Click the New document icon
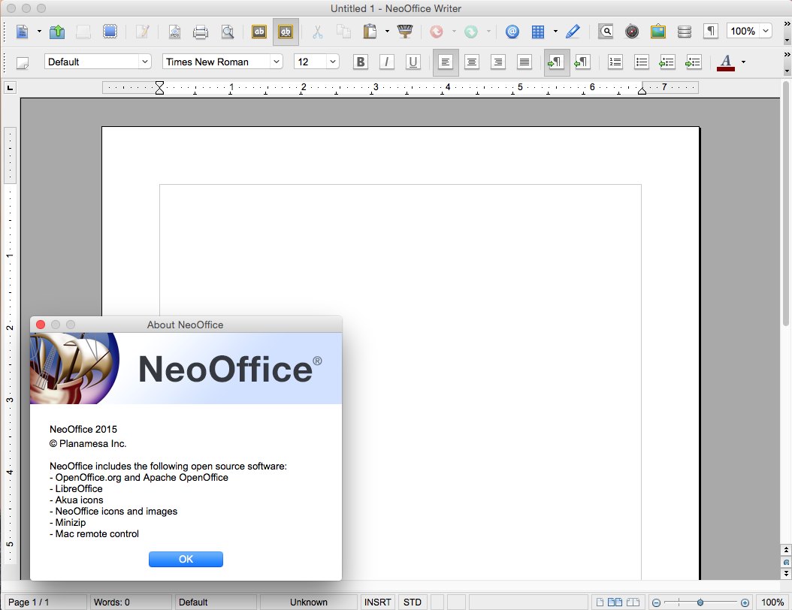The height and width of the screenshot is (610, 792). pyautogui.click(x=23, y=32)
